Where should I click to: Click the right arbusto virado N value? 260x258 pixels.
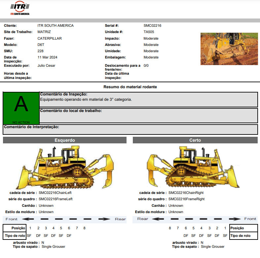pos(202,243)
